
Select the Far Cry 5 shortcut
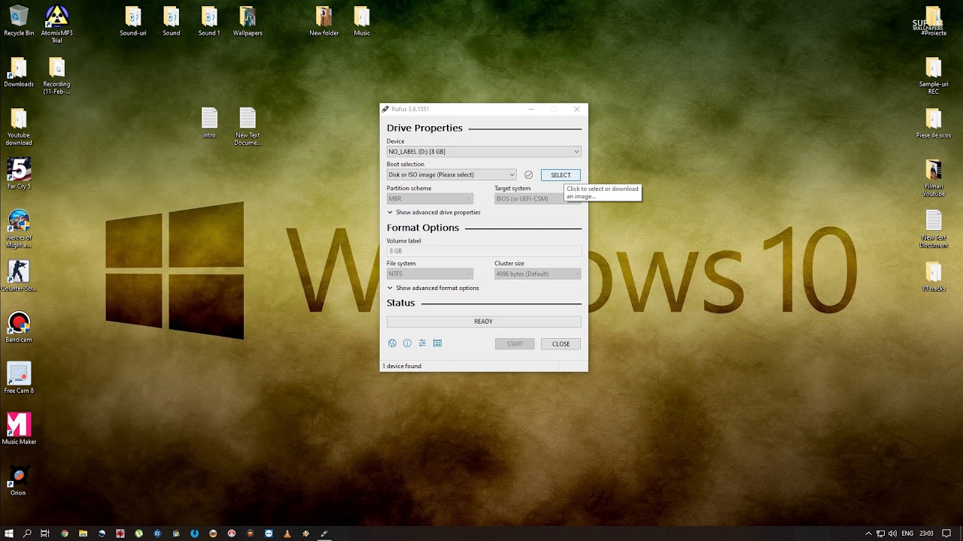tap(19, 174)
